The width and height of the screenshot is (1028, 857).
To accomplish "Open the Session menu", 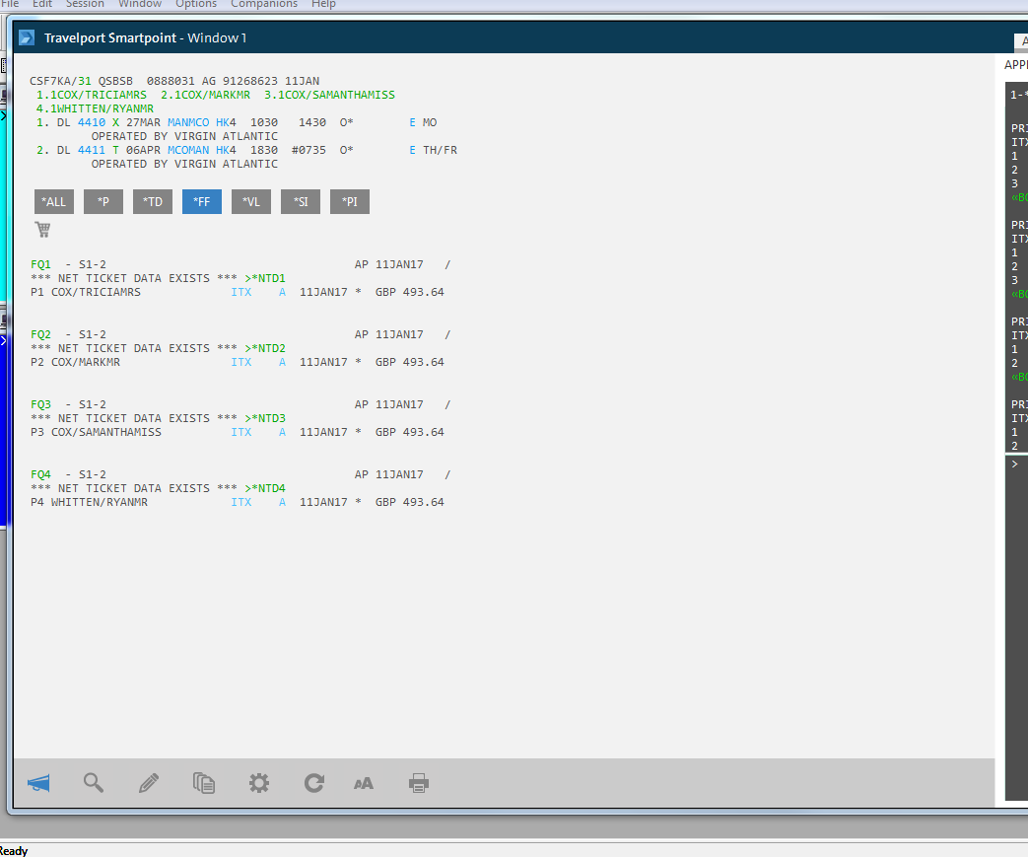I will 85,4.
